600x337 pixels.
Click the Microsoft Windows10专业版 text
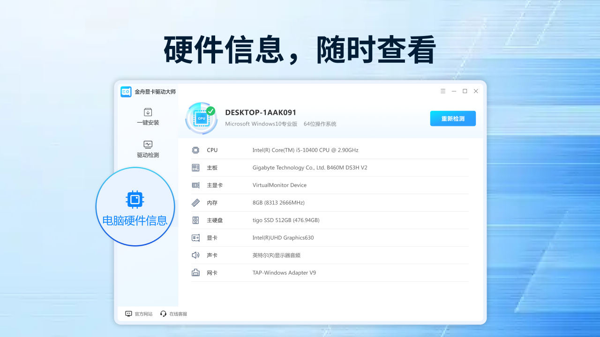tap(261, 124)
